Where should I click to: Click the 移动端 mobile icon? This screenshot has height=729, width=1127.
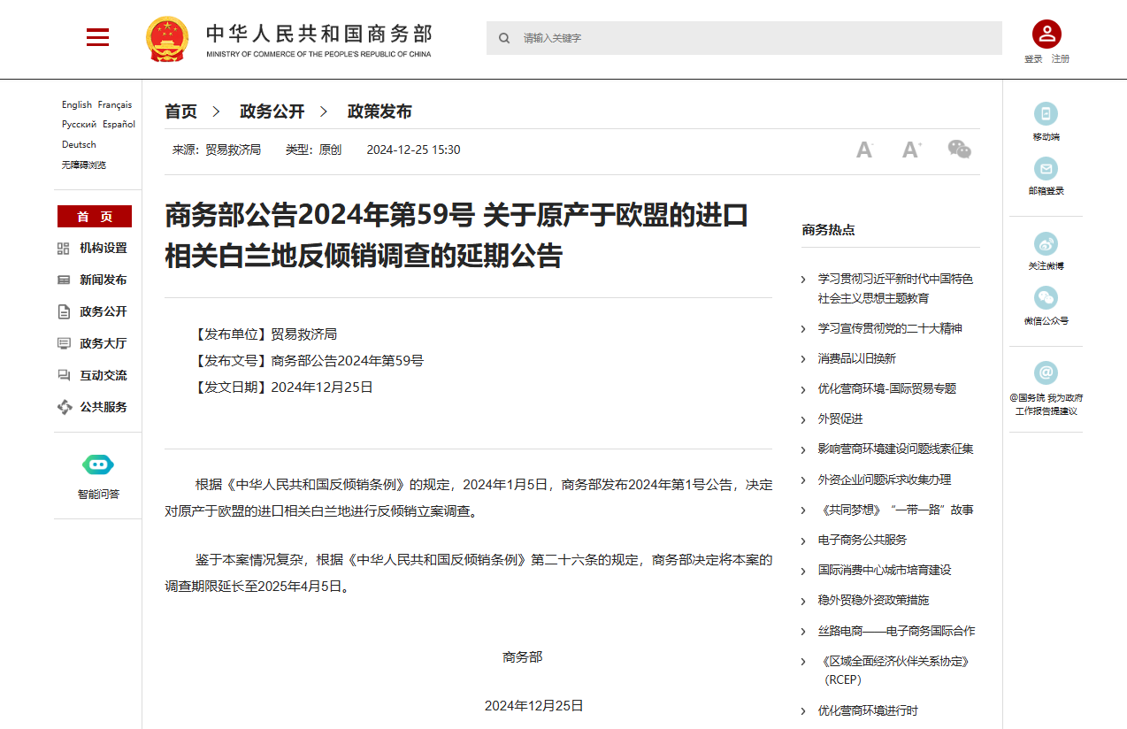[1046, 113]
